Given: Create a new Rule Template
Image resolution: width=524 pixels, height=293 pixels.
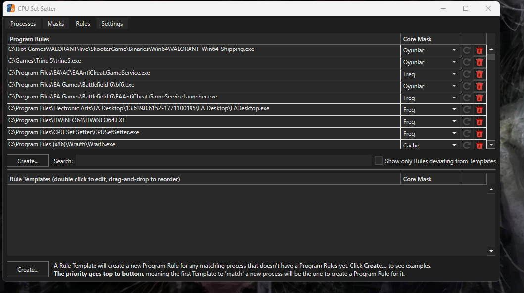Looking at the screenshot, I should click(x=28, y=270).
